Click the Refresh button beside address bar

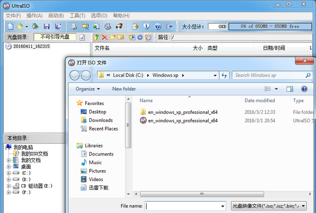(x=224, y=75)
